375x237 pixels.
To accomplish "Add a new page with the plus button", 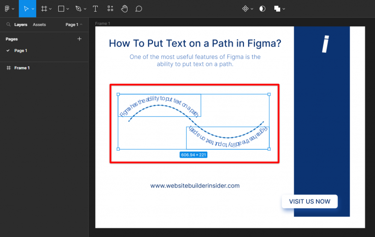I will click(x=79, y=39).
